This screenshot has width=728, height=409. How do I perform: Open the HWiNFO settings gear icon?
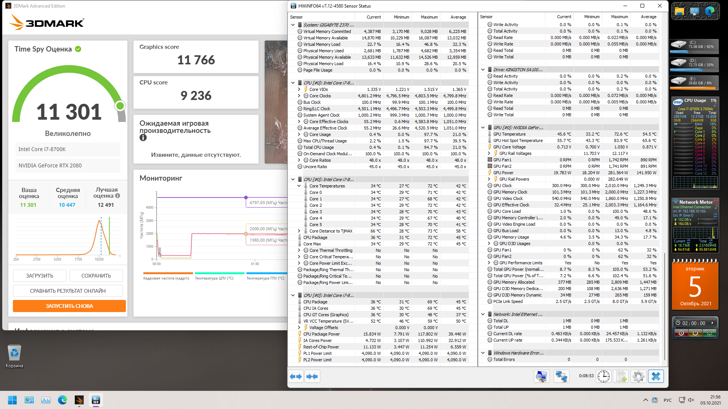click(639, 376)
